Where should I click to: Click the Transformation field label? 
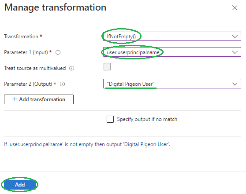coord(21,37)
